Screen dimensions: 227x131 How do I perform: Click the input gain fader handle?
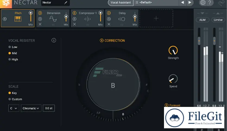(x=199, y=41)
